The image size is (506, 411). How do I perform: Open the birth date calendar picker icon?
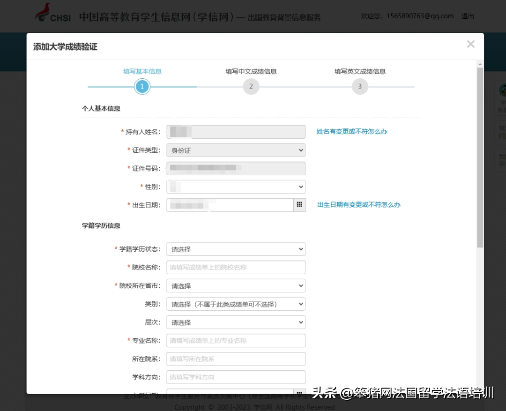pos(299,205)
